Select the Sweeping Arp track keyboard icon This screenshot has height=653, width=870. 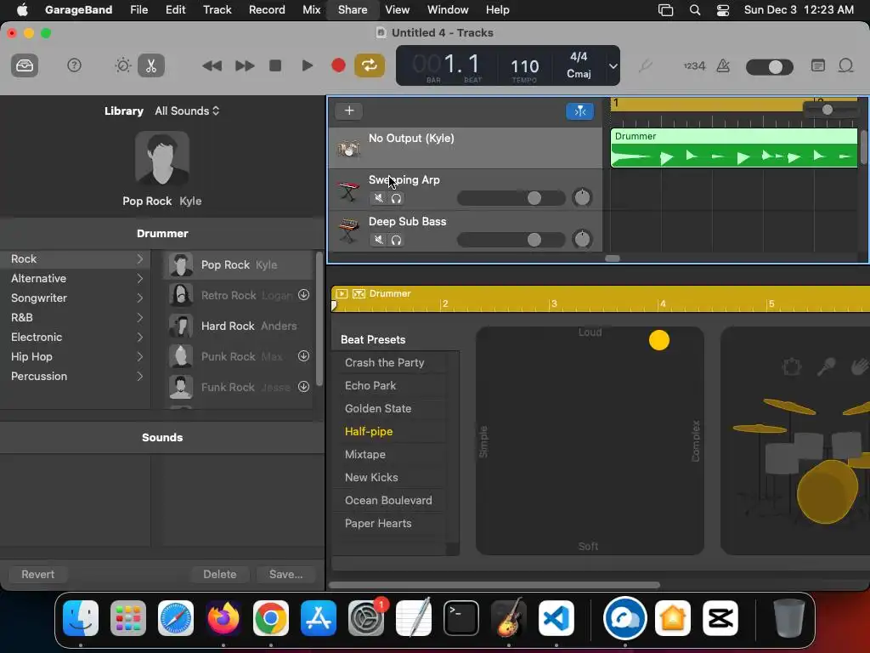[x=348, y=190]
